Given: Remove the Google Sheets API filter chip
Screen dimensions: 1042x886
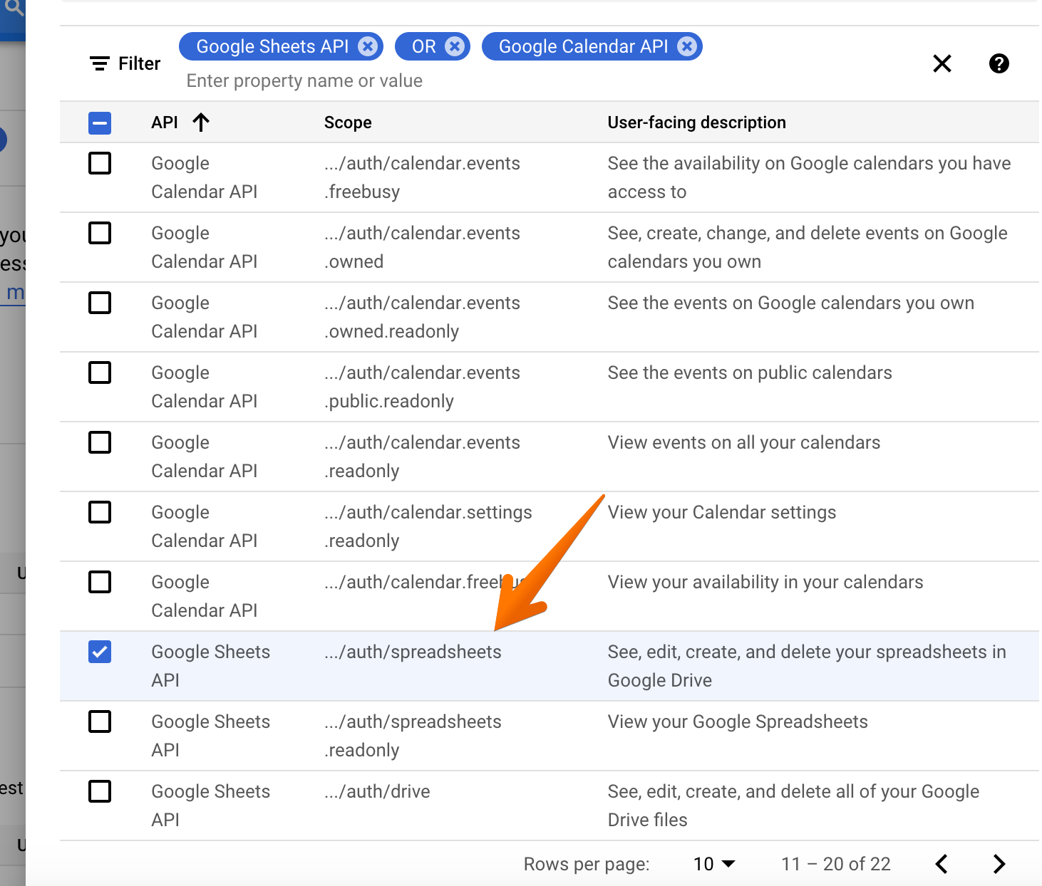Looking at the screenshot, I should coord(368,46).
